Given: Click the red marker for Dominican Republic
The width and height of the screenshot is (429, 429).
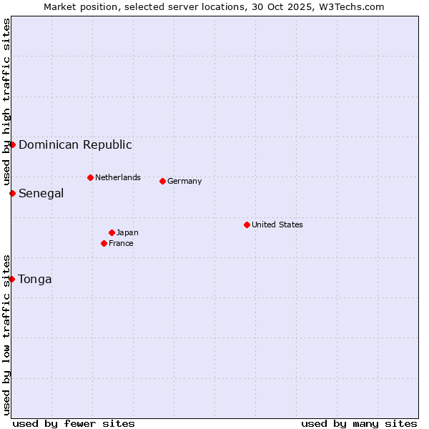Looking at the screenshot, I should click(x=12, y=144).
